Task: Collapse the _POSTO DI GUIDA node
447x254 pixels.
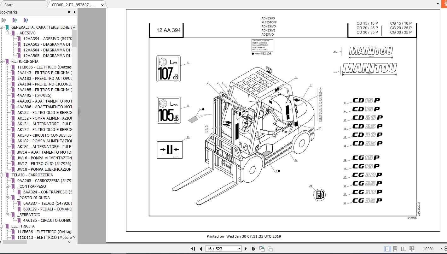Action: 8,198
